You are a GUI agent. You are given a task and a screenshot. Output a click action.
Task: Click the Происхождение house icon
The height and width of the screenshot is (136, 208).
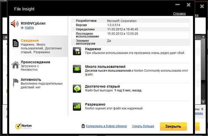pyautogui.click(x=15, y=65)
